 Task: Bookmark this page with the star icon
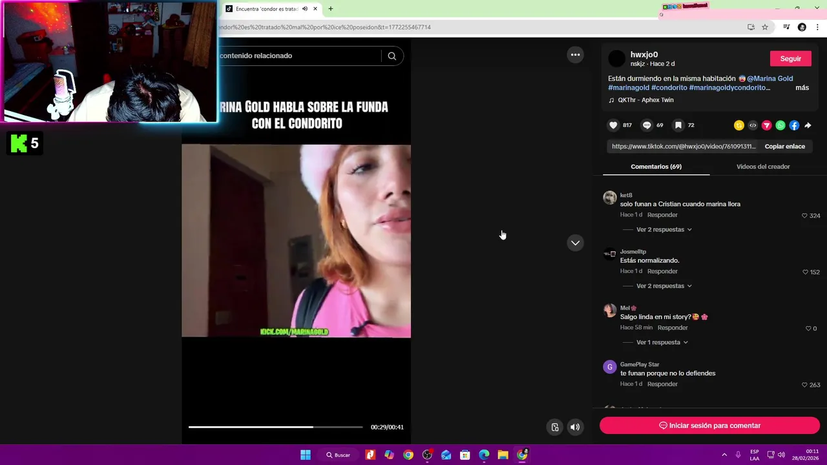[x=765, y=27]
